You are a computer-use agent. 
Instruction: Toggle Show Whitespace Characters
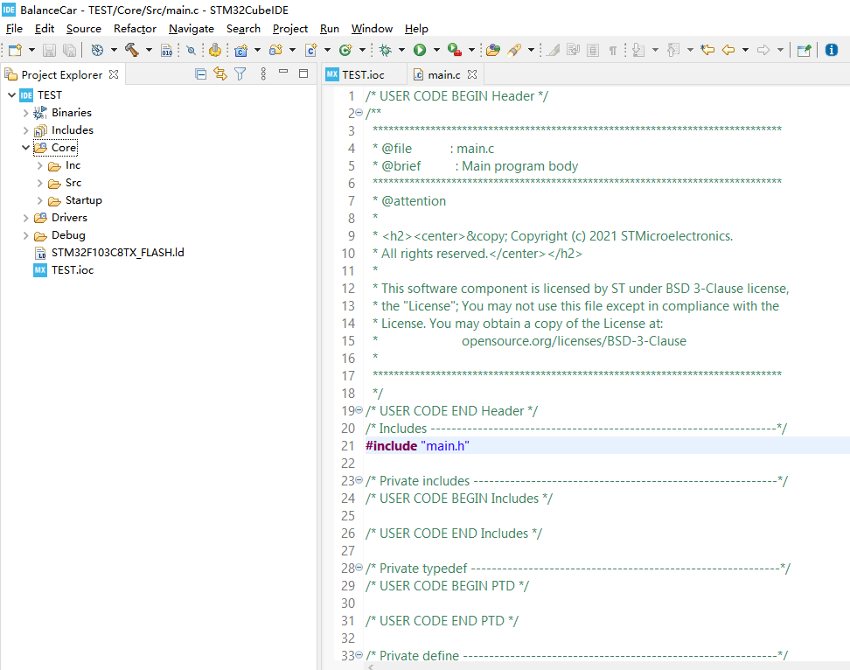[613, 50]
